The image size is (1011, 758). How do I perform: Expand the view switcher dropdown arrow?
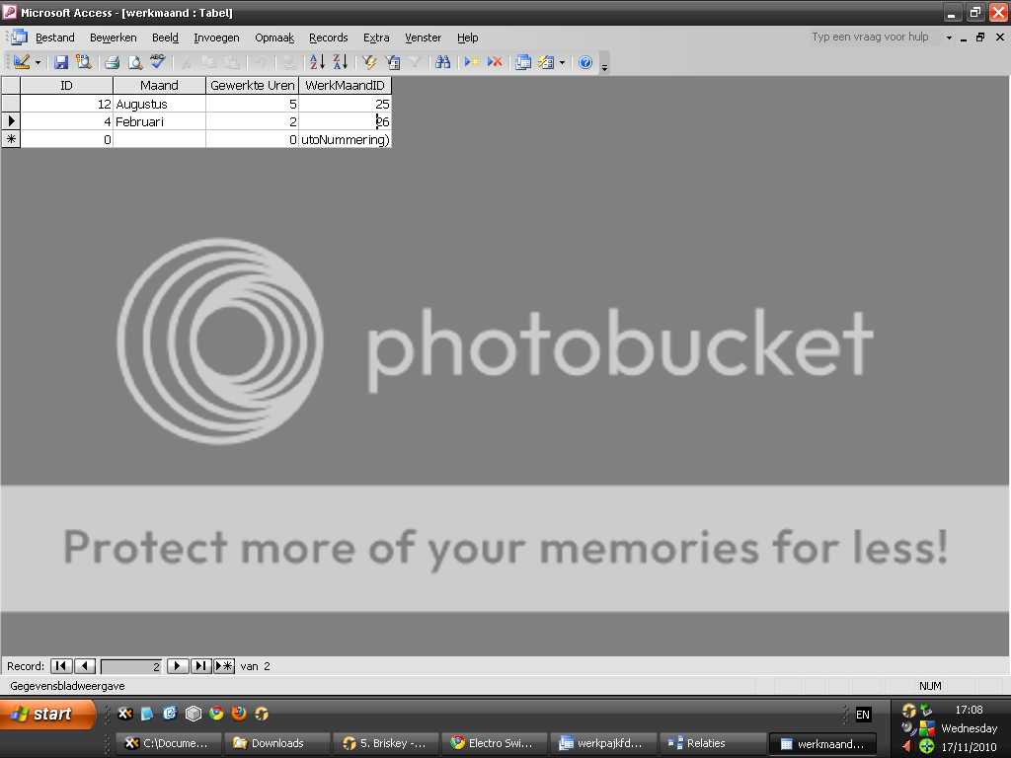(x=38, y=62)
